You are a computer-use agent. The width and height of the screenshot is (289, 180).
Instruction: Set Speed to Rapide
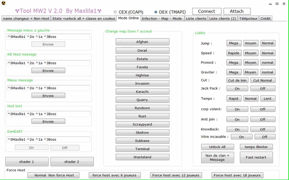tap(234, 53)
